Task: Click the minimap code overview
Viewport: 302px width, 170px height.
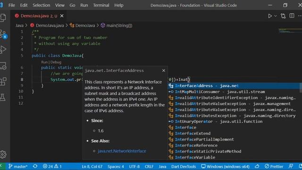Action: [290, 31]
